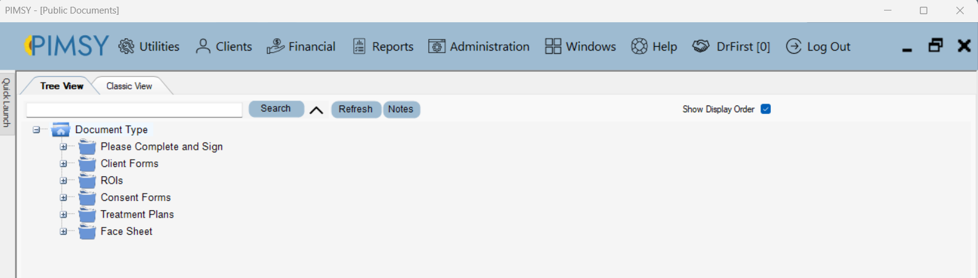This screenshot has height=278, width=978.
Task: Click the Financial hand-with-coin icon
Action: tap(275, 46)
